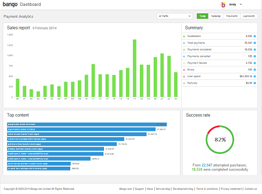262x194 pixels.
Task: Click the Success rate heading
Action: pyautogui.click(x=198, y=115)
